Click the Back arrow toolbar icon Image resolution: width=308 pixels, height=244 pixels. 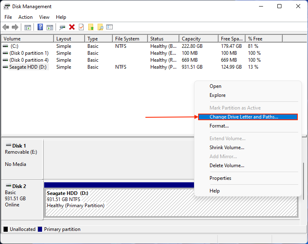pos(6,27)
